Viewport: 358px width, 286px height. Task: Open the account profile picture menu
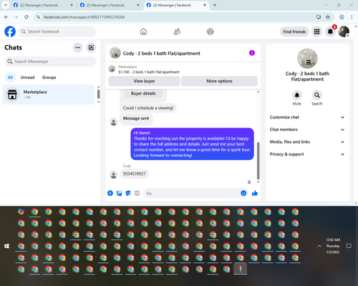click(344, 32)
